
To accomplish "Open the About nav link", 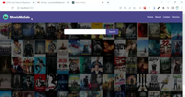I will coord(158,17).
